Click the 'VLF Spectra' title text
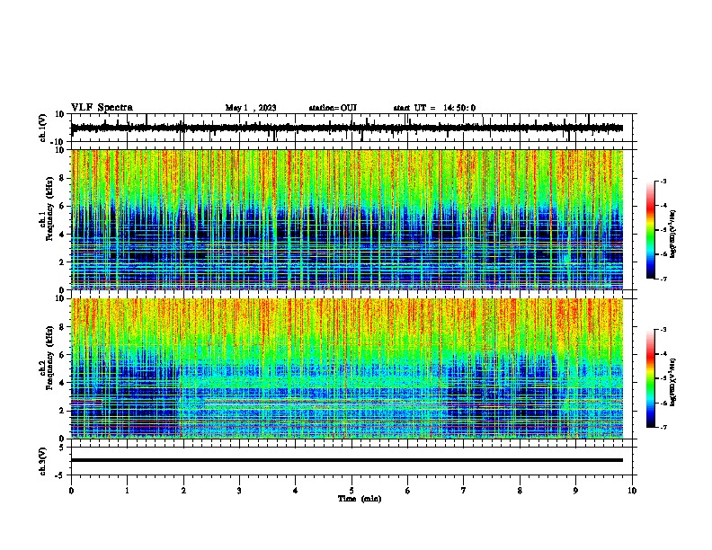 (102, 108)
